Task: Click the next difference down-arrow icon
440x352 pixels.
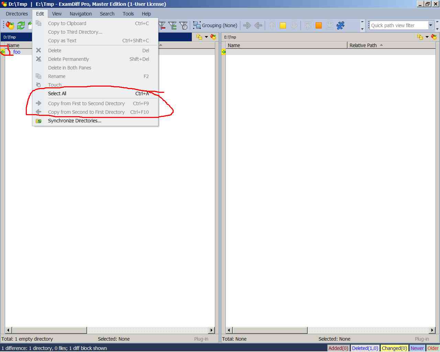Action: [294, 25]
